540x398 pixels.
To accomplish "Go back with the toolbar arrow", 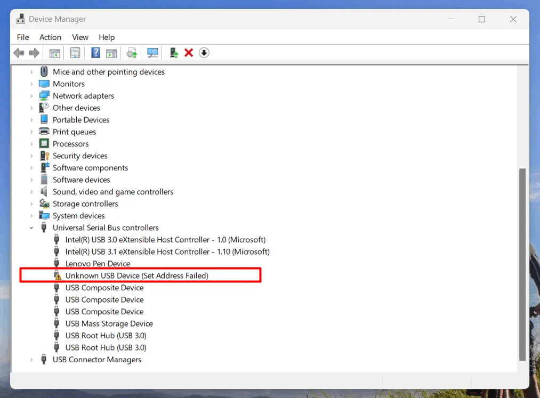I will coord(19,53).
